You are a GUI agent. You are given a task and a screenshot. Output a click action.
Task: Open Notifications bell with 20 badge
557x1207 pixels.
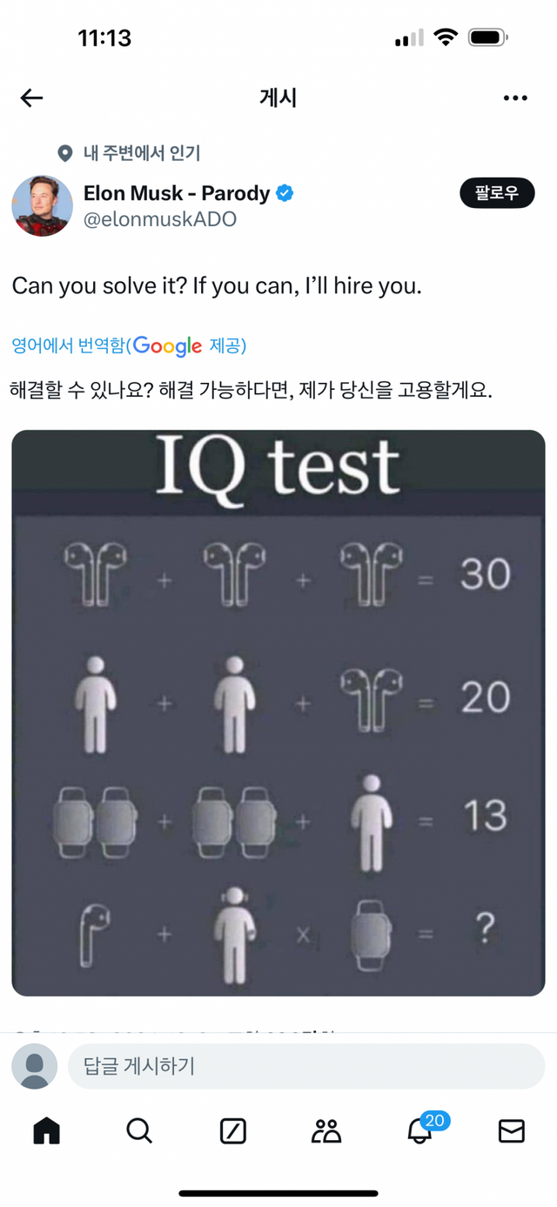pyautogui.click(x=419, y=1130)
